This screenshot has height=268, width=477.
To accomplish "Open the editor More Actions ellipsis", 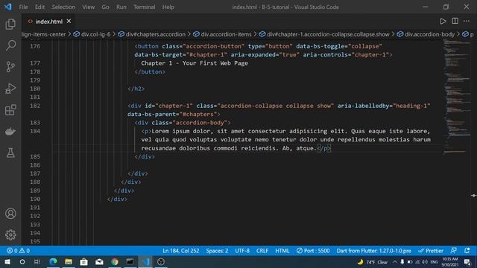I will pos(467,21).
